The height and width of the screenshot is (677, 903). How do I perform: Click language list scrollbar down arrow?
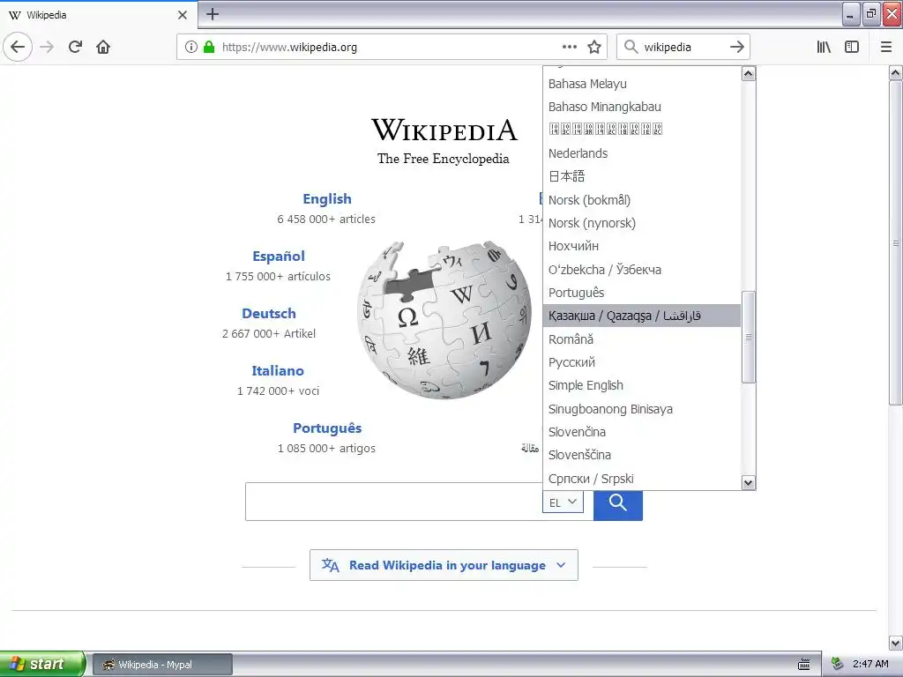[x=748, y=482]
